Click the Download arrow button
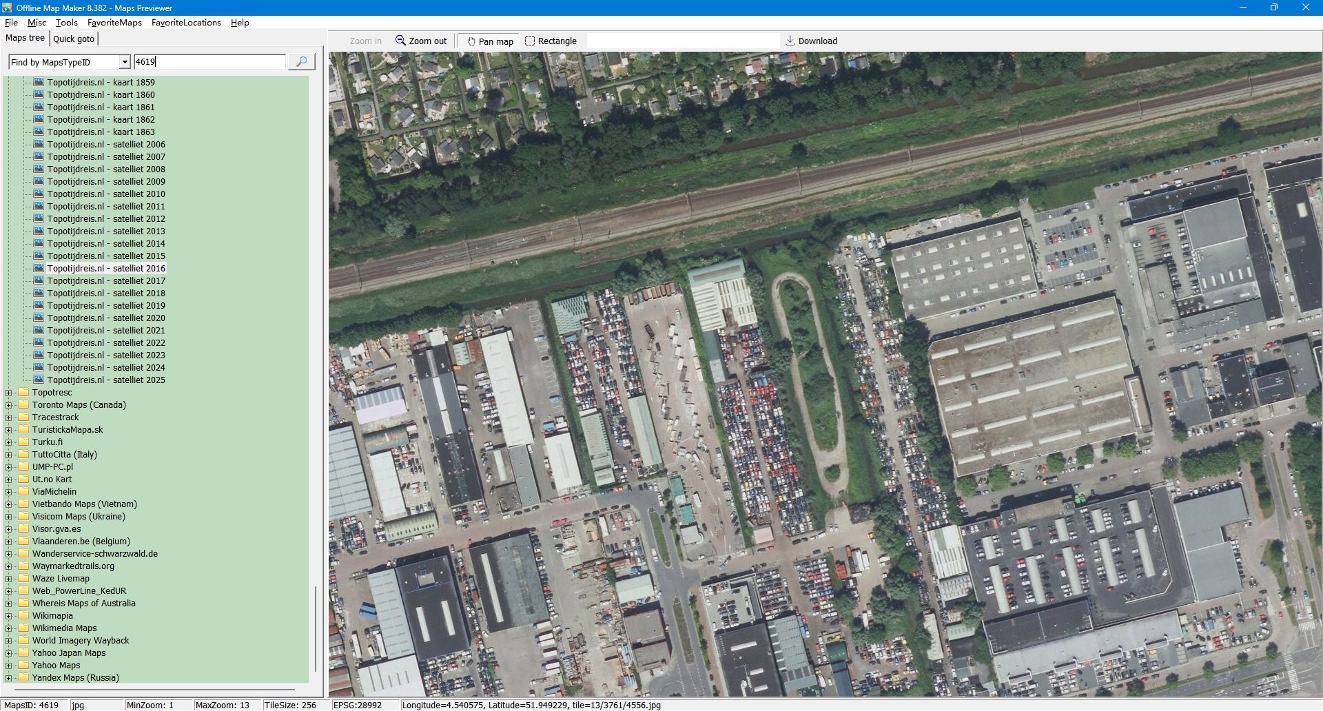This screenshot has height=711, width=1323. (811, 41)
